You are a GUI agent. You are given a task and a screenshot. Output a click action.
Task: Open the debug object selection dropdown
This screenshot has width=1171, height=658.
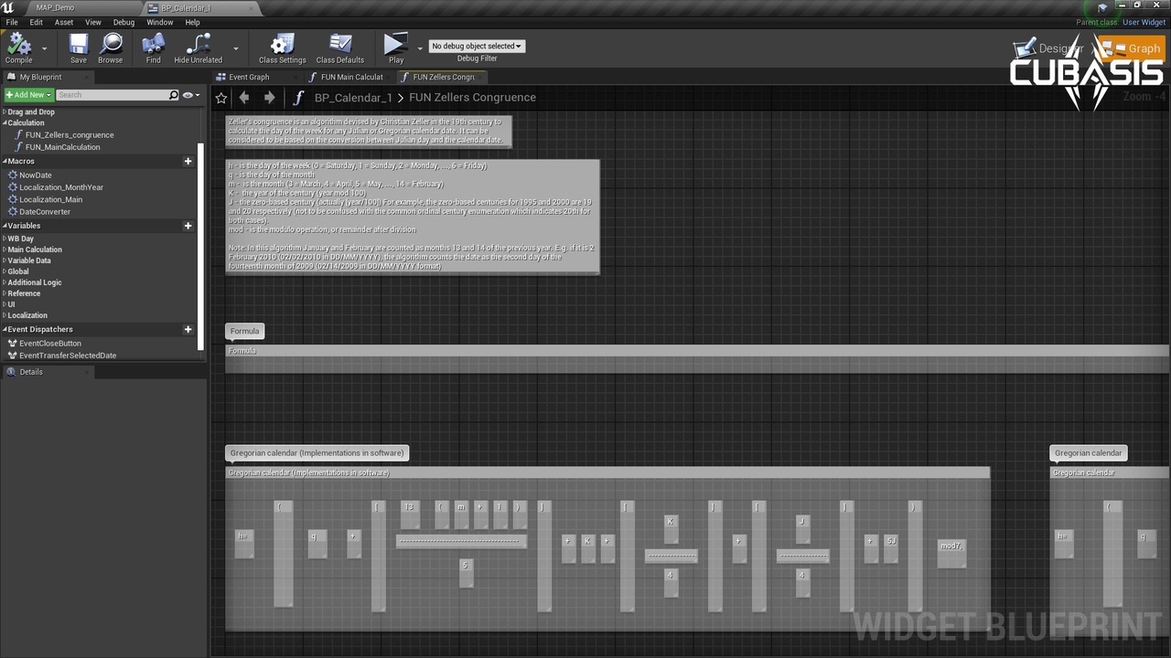(477, 46)
